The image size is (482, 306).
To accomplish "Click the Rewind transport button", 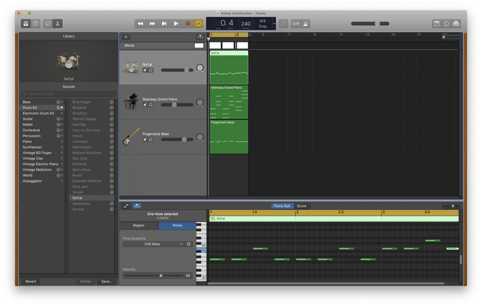I will click(140, 23).
